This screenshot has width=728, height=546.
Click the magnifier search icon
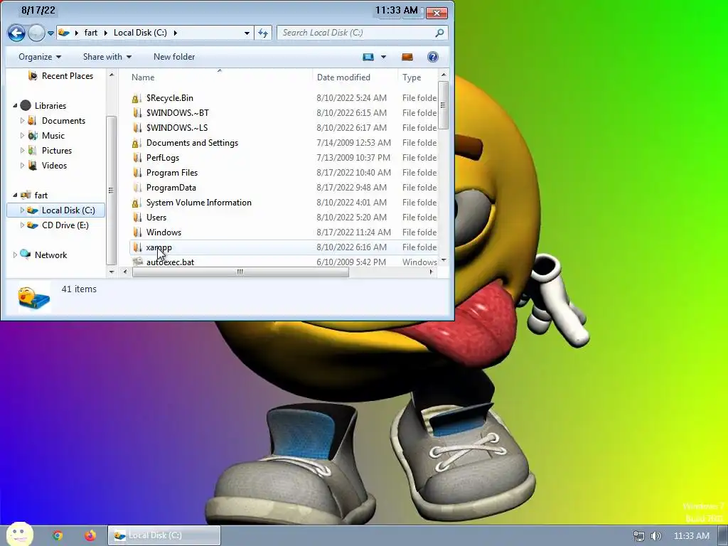click(x=439, y=33)
